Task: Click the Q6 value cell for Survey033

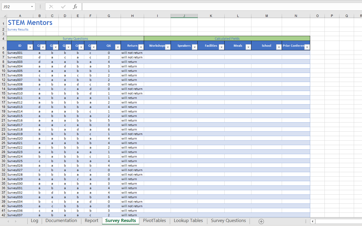Action: pyautogui.click(x=109, y=197)
